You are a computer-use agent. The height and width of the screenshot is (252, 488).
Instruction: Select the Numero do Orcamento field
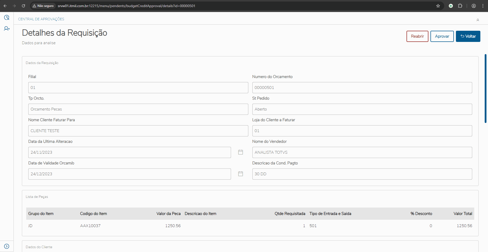[362, 88]
